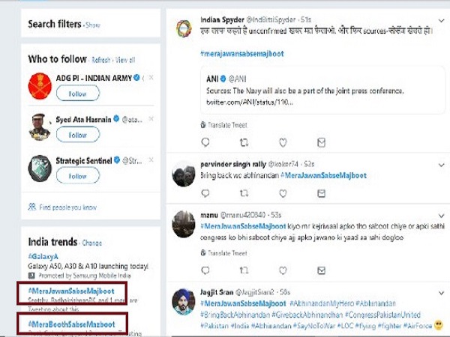450x337 pixels.
Task: Like pervinder singh rally's tweet
Action: [283, 193]
